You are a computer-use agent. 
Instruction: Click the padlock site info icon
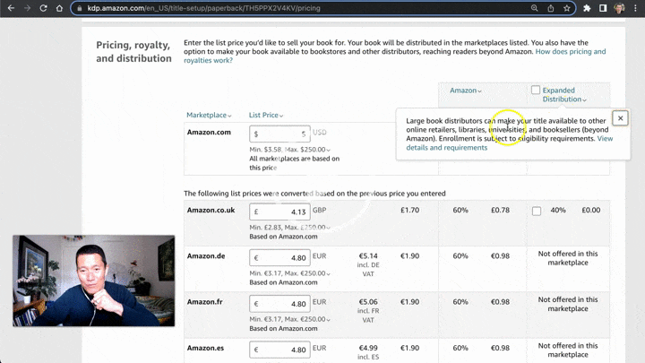click(80, 8)
